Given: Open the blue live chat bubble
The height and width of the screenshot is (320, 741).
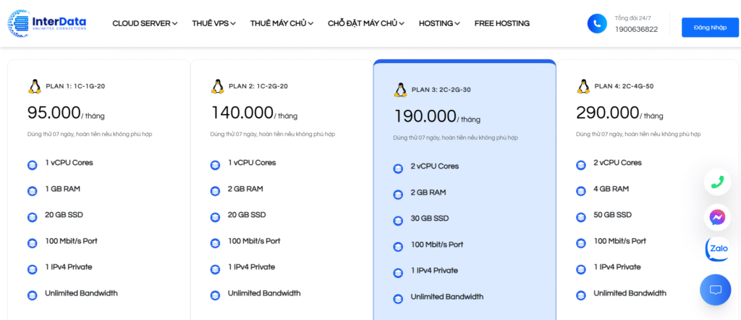Looking at the screenshot, I should [x=716, y=290].
